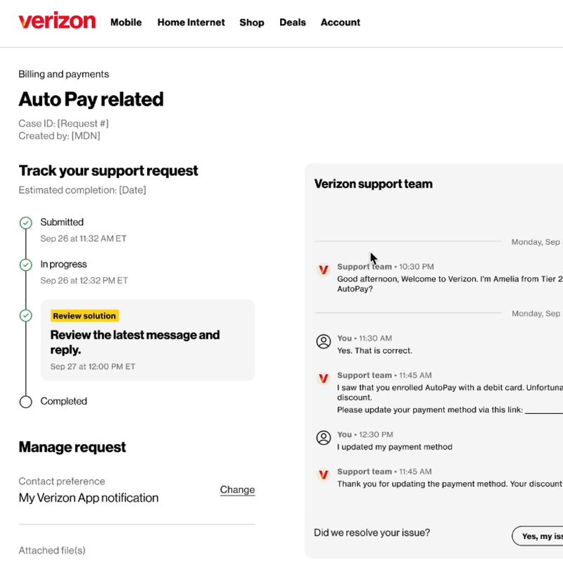The image size is (563, 563).
Task: Click the 'Completed' step label
Action: click(x=63, y=401)
